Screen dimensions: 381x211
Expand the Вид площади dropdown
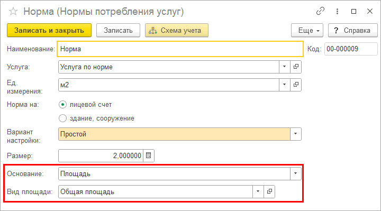tap(258, 191)
